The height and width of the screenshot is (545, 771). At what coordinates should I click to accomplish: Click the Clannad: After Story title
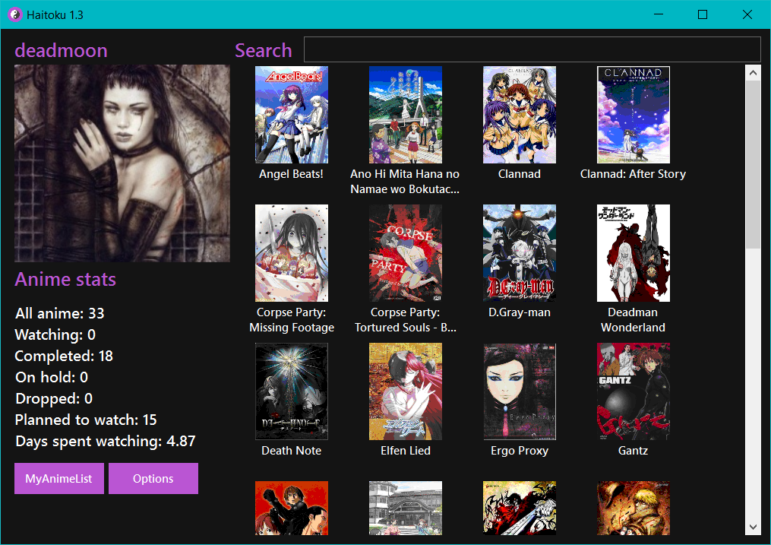(633, 174)
